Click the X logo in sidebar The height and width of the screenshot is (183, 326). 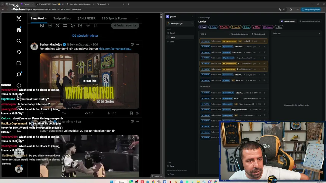click(x=19, y=19)
